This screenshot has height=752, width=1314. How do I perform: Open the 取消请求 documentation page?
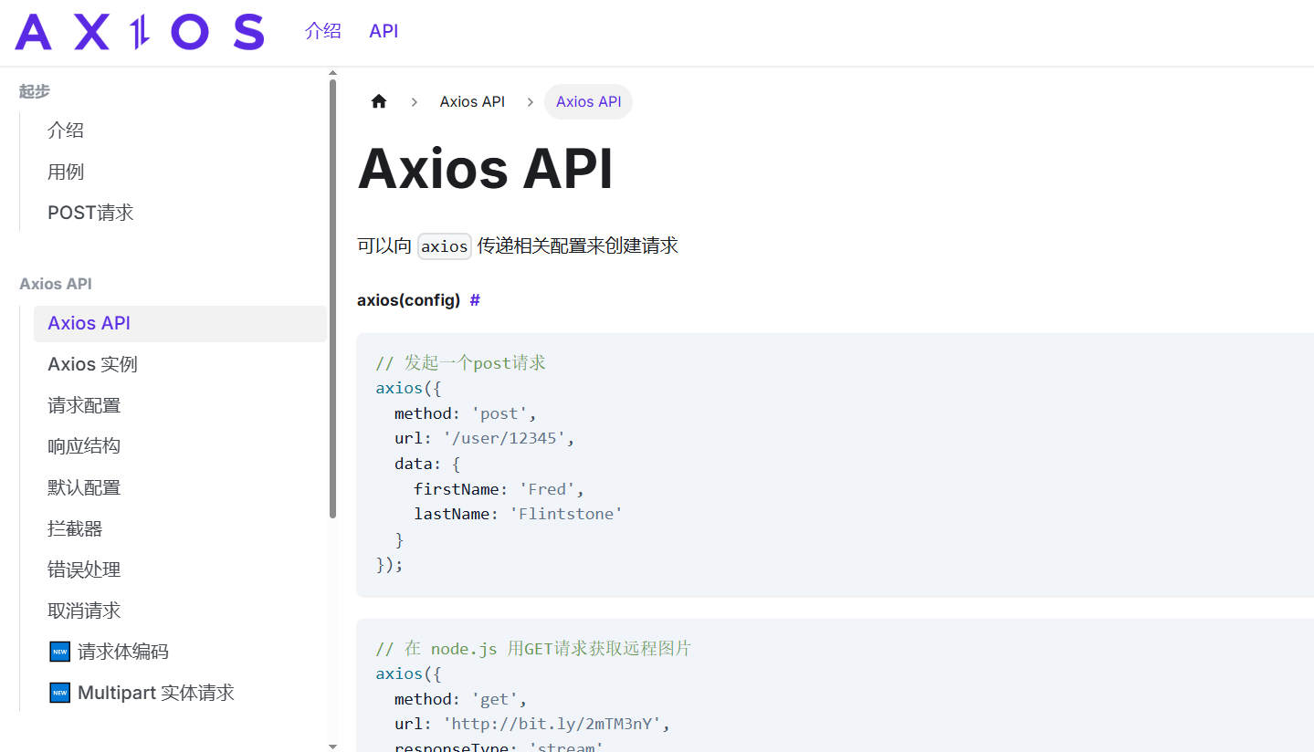click(84, 610)
